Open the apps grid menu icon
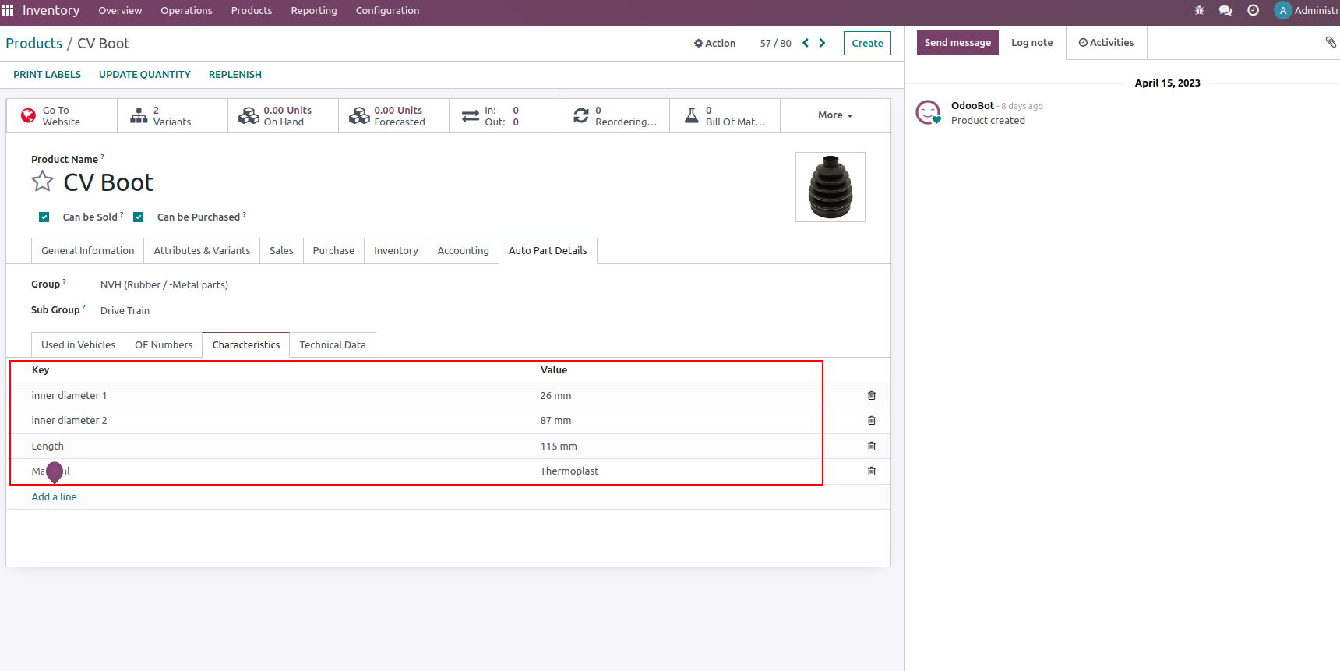The image size is (1340, 671). [x=8, y=10]
